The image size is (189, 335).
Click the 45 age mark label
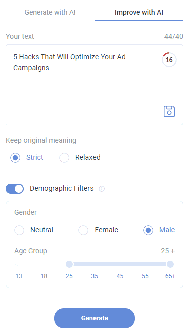pyautogui.click(x=120, y=276)
